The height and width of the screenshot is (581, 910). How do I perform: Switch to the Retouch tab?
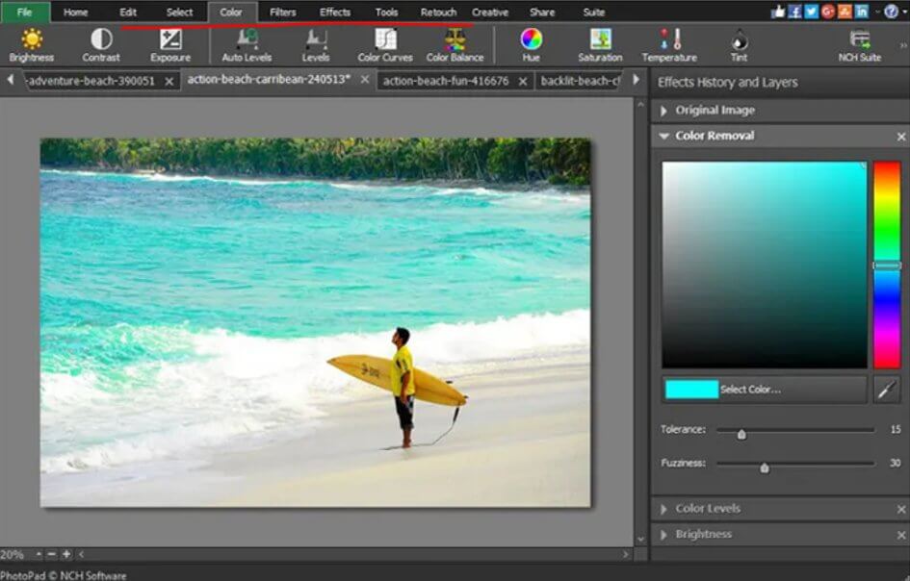438,12
